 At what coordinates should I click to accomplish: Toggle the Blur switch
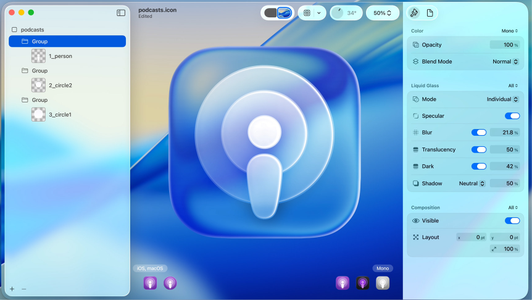click(479, 132)
